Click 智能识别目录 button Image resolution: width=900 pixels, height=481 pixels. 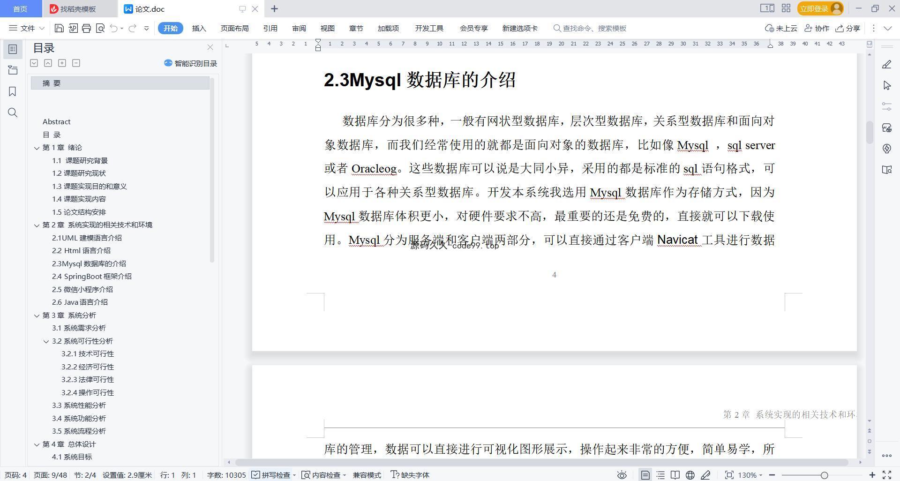(190, 63)
